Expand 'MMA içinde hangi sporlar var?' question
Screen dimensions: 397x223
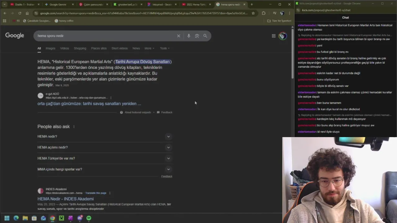pyautogui.click(x=105, y=169)
